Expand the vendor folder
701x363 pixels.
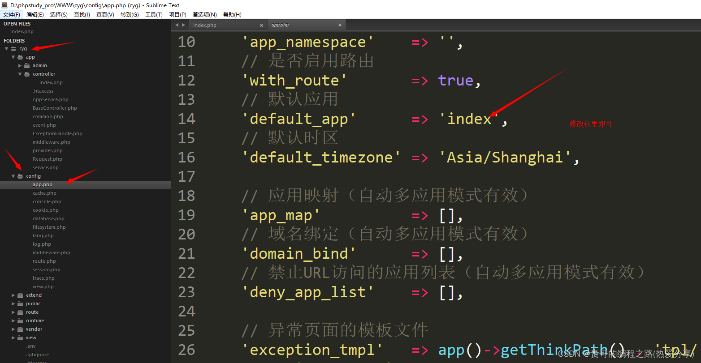pyautogui.click(x=13, y=329)
